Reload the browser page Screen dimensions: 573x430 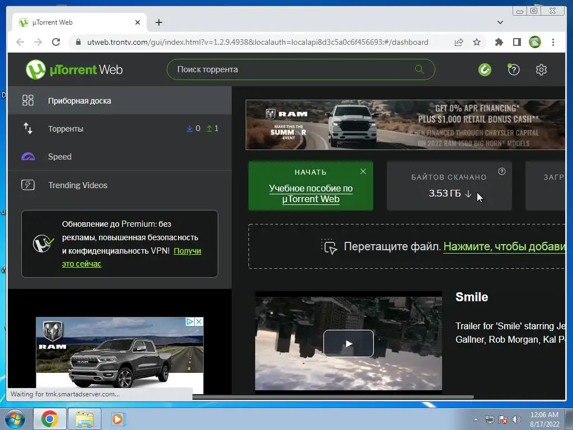(56, 42)
